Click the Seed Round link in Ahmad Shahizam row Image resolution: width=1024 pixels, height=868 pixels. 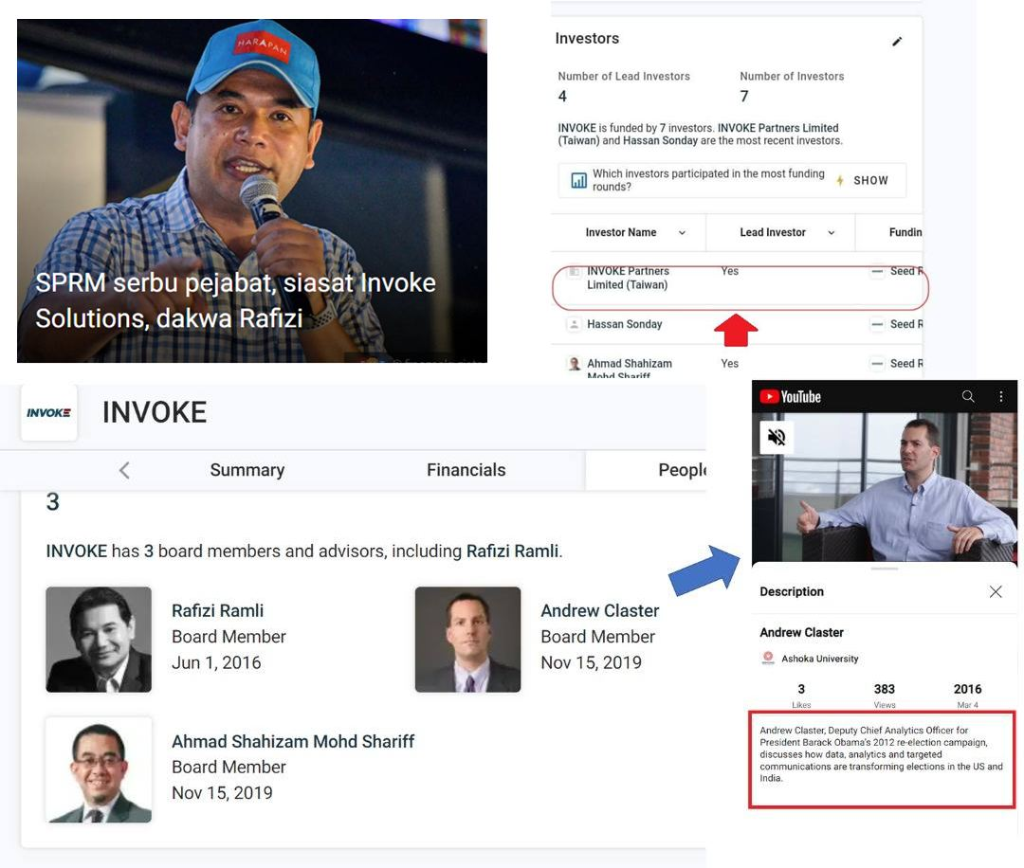click(905, 364)
